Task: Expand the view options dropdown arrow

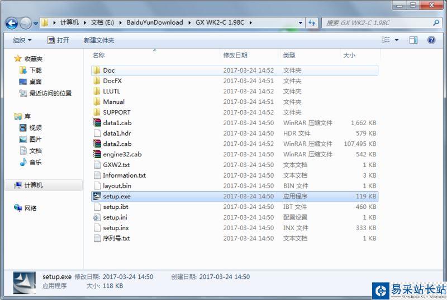Action: click(397, 40)
